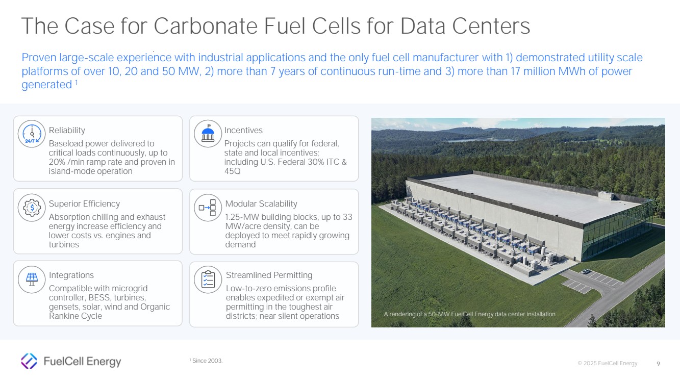Image resolution: width=680 pixels, height=382 pixels.
Task: Click the checklist Streamlined Permitting icon
Action: (x=208, y=279)
